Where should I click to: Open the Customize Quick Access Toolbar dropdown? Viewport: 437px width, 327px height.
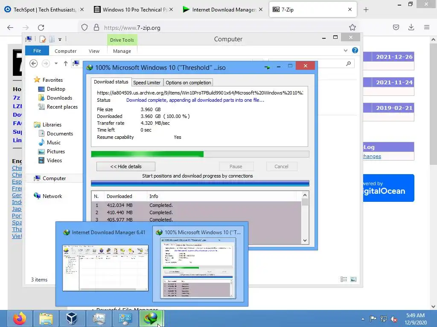point(60,40)
